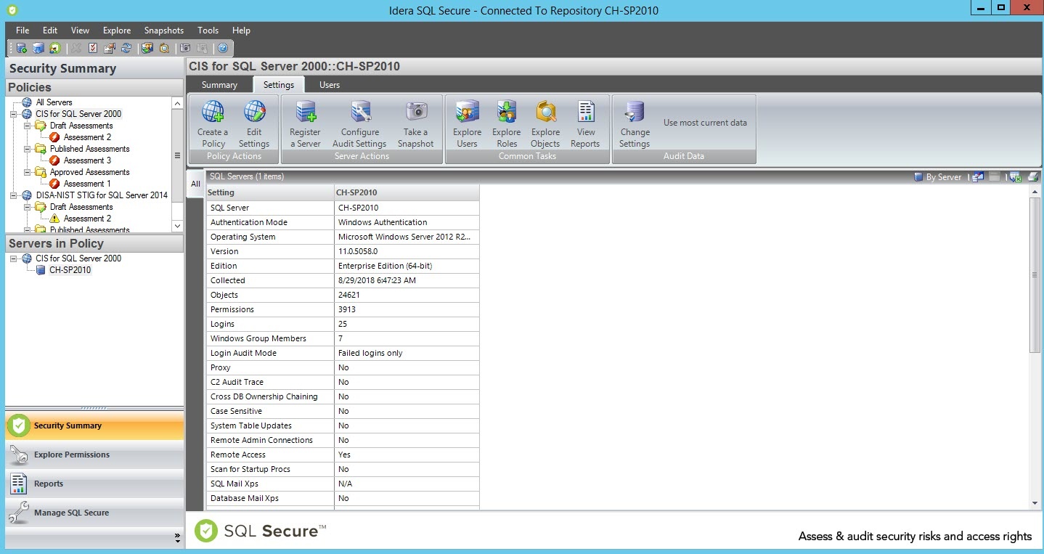Open the Snapshots menu
The height and width of the screenshot is (554, 1044).
click(164, 30)
